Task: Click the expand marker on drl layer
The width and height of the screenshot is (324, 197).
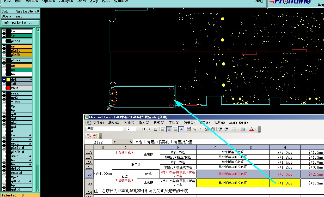Action: tap(31, 80)
